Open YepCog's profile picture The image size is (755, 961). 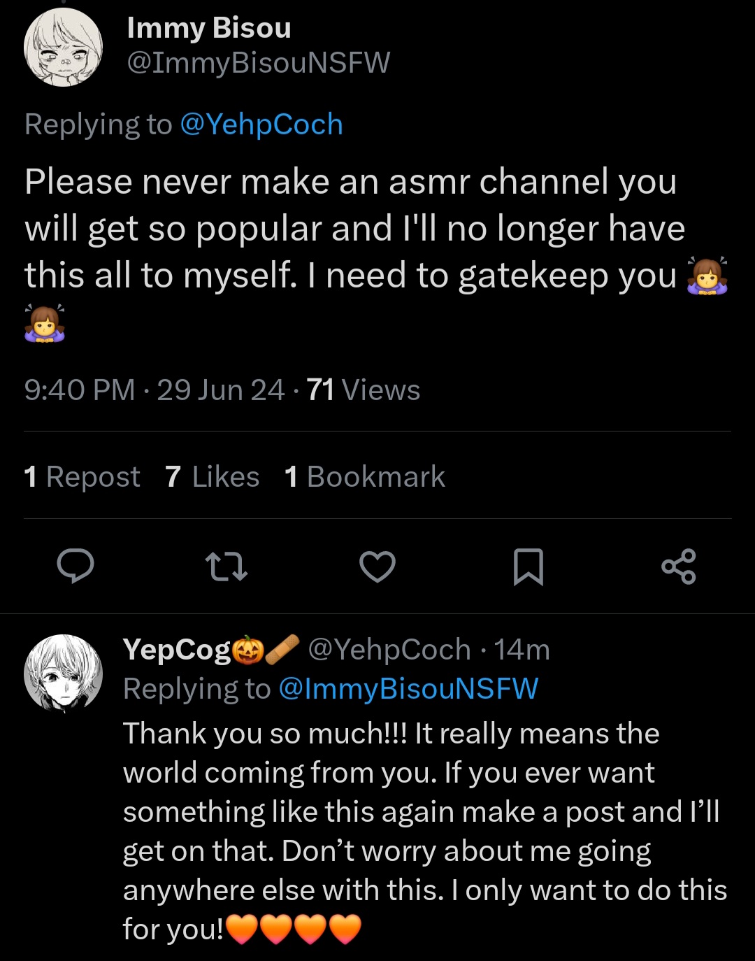click(x=64, y=673)
